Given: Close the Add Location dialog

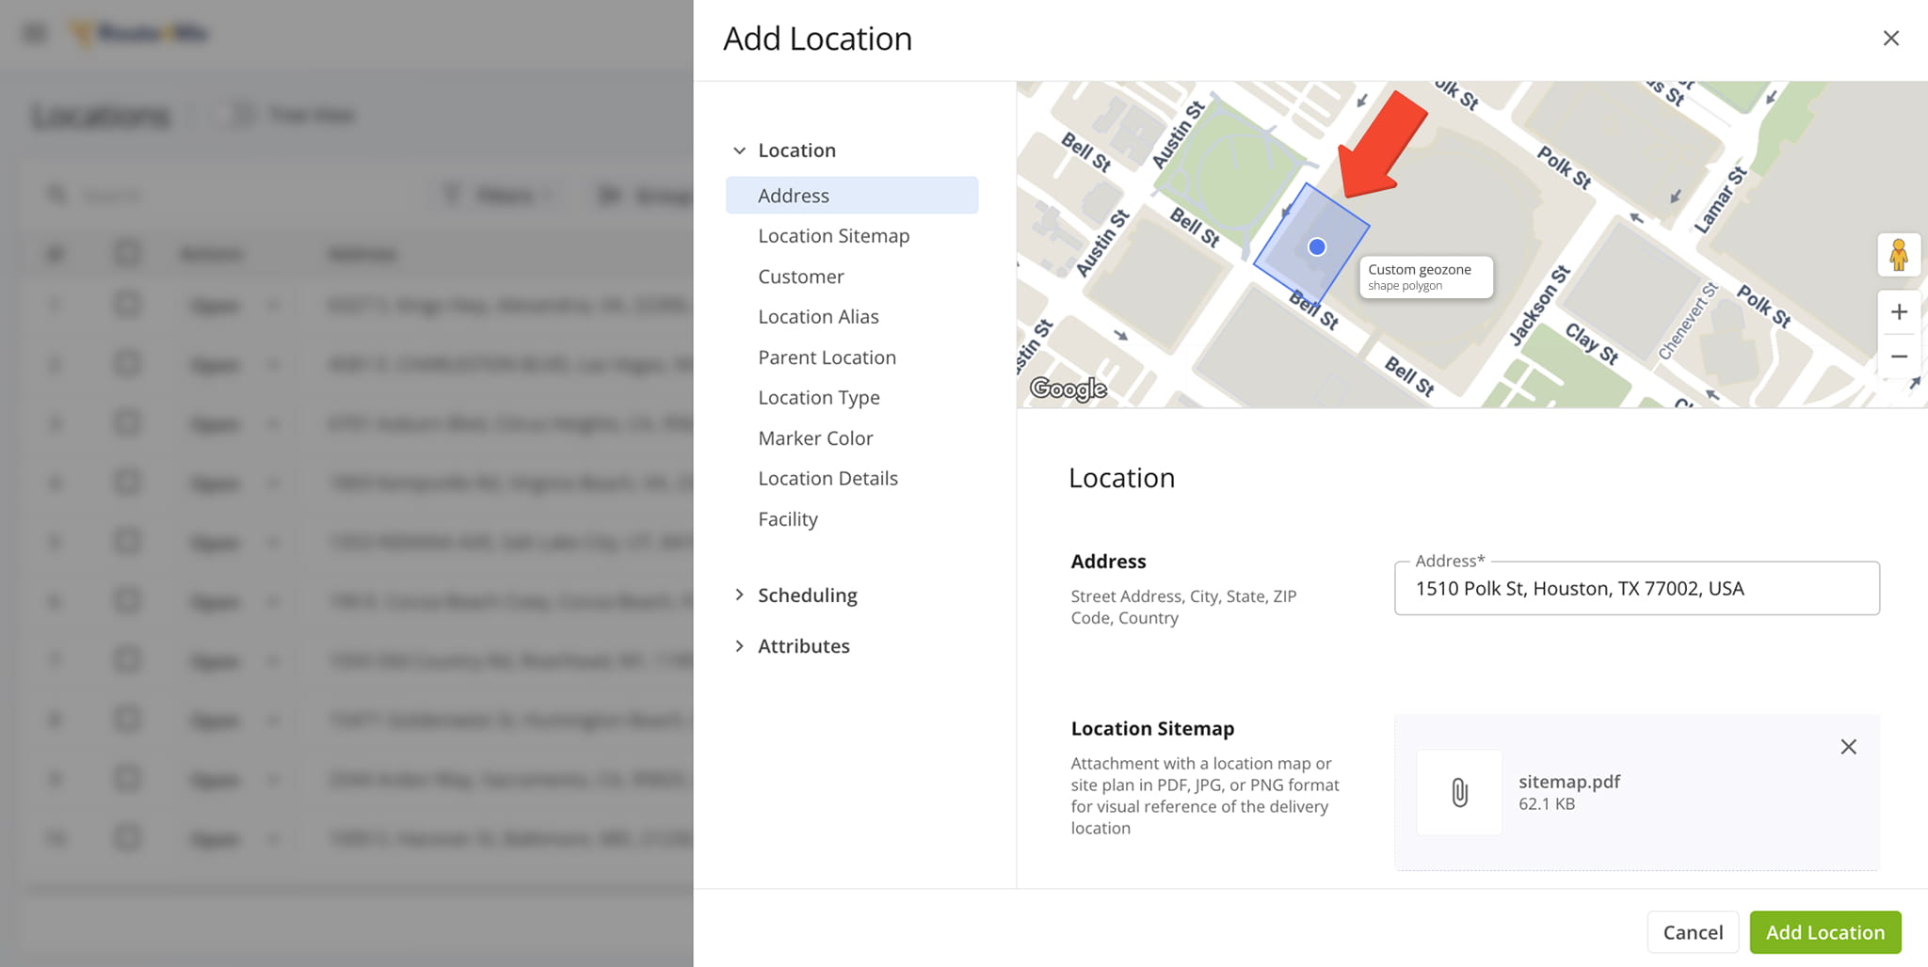Looking at the screenshot, I should [x=1890, y=39].
